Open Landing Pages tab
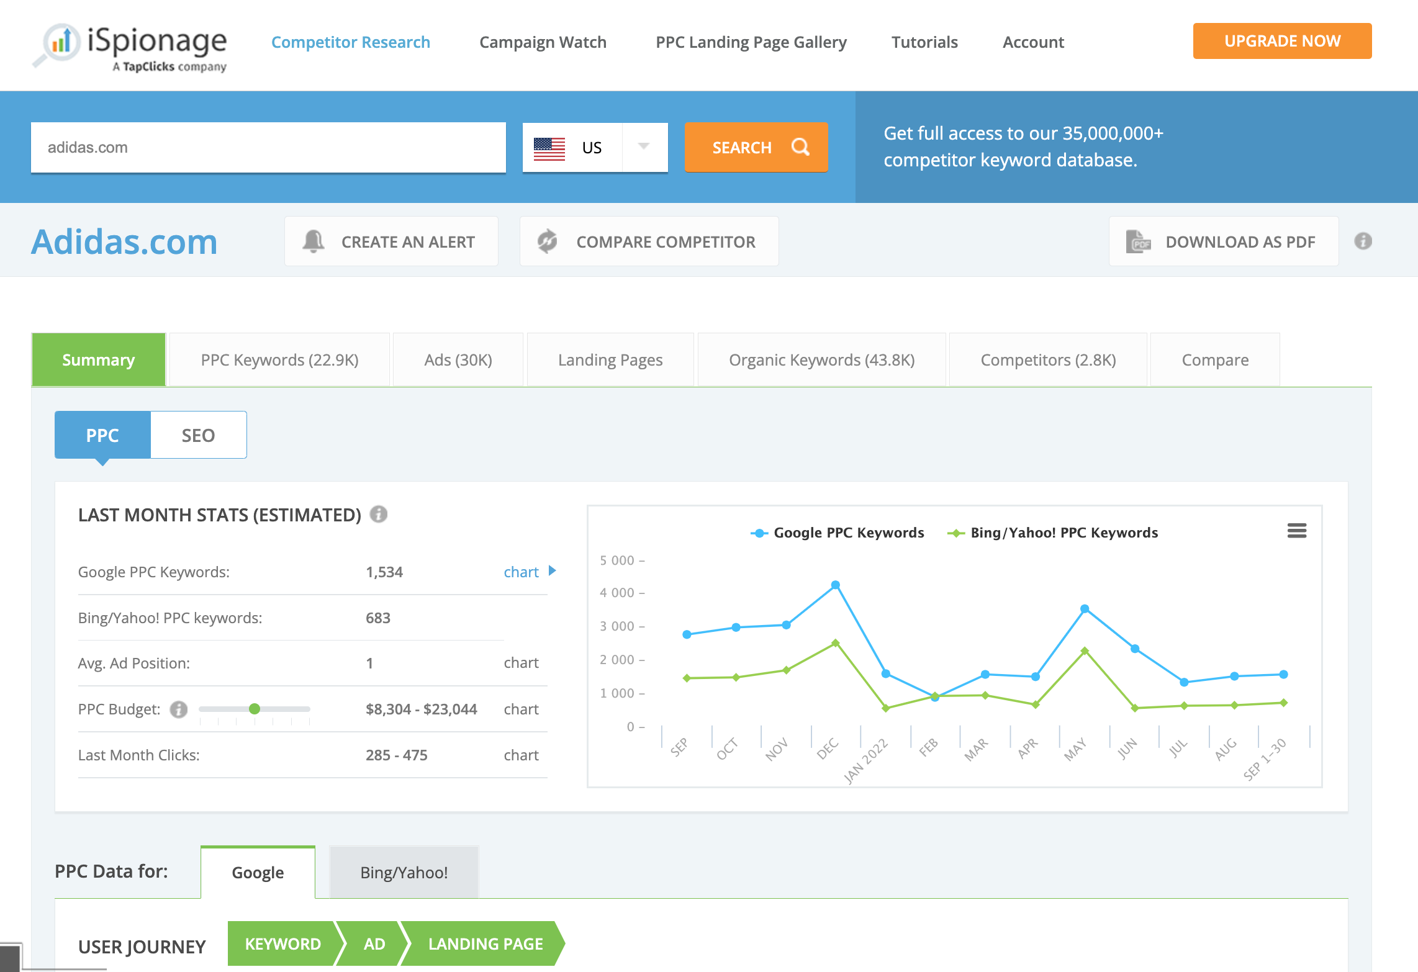The height and width of the screenshot is (972, 1418). 610,360
